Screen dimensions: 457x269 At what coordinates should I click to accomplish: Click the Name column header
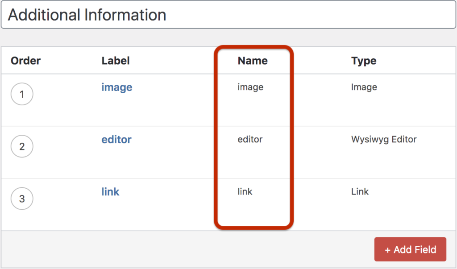(x=253, y=61)
